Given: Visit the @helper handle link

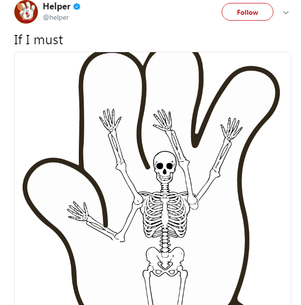Looking at the screenshot, I should [x=56, y=17].
